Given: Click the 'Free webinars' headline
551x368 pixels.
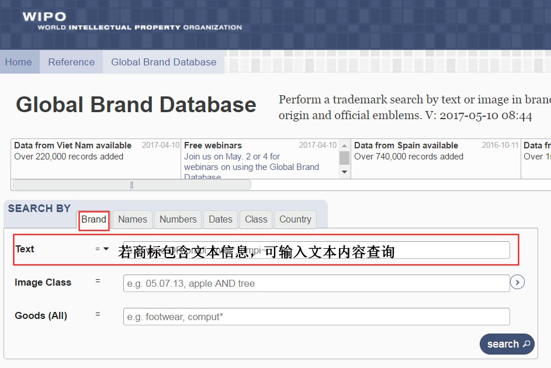Looking at the screenshot, I should coord(213,145).
